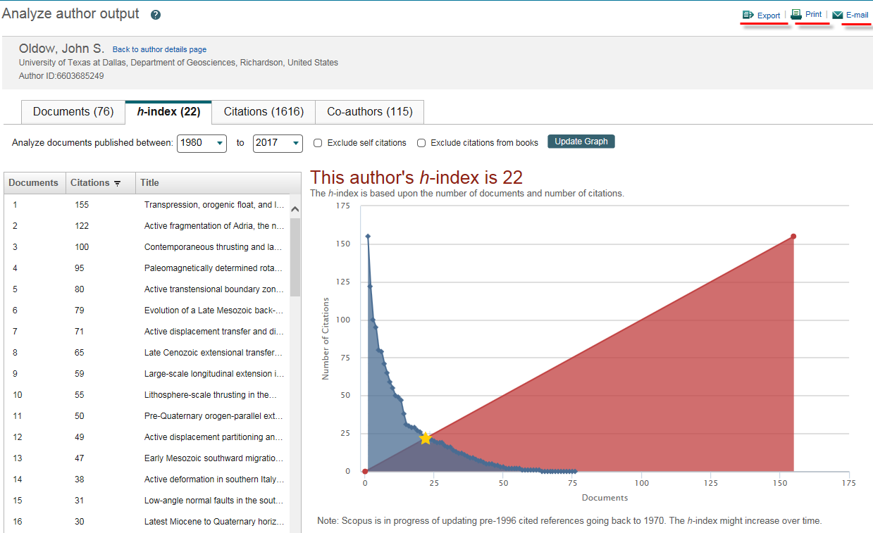Open title 'Latest Miocene to Quaternary horiz...'
This screenshot has height=533, width=873.
214,522
